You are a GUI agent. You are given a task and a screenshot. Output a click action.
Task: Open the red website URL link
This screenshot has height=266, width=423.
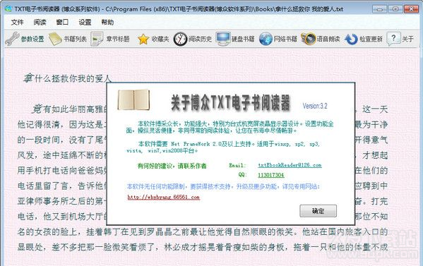[x=164, y=198]
